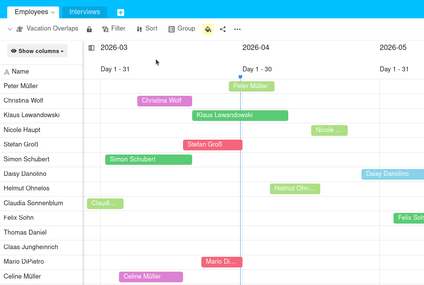Click the Name column header
The width and height of the screenshot is (424, 285).
pyautogui.click(x=20, y=72)
